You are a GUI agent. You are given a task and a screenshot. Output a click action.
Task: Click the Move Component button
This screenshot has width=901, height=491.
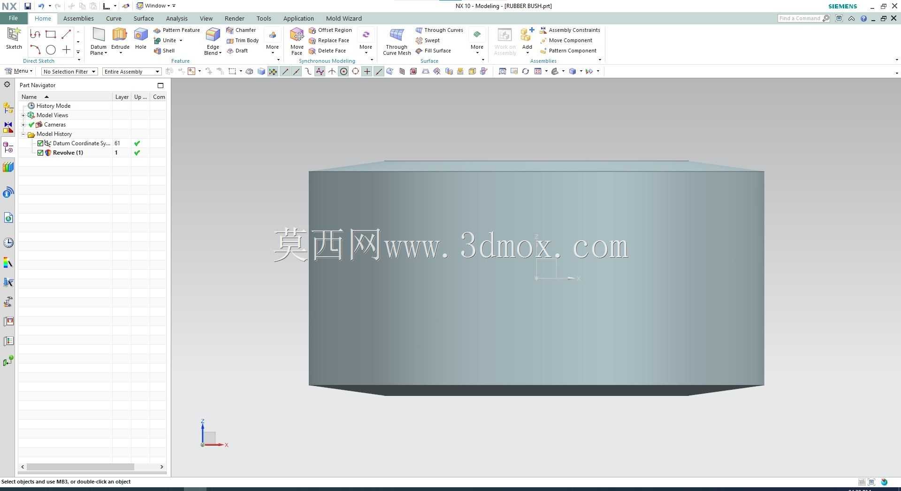[x=566, y=40]
